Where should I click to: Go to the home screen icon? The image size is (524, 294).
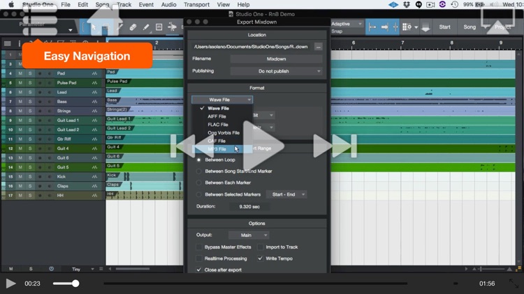pyautogui.click(x=105, y=20)
